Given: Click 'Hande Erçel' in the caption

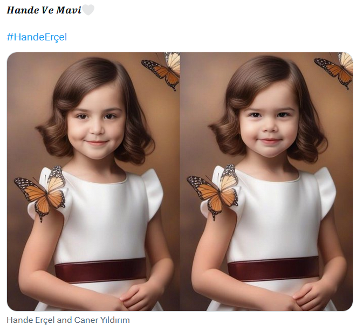Looking at the screenshot, I should (x=31, y=320).
